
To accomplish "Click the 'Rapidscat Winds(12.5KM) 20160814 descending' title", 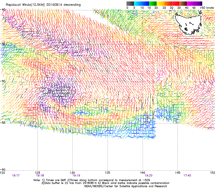I will pos(43,5).
